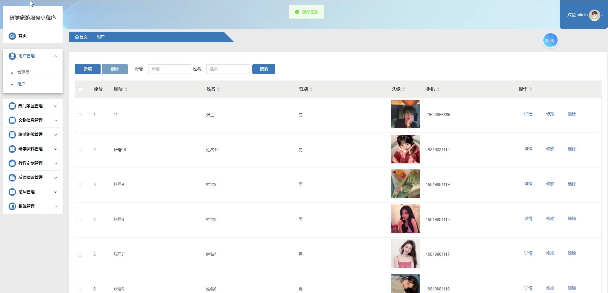608x293 pixels.
Task: Click the 首页 home icon in sidebar
Action: pos(12,36)
